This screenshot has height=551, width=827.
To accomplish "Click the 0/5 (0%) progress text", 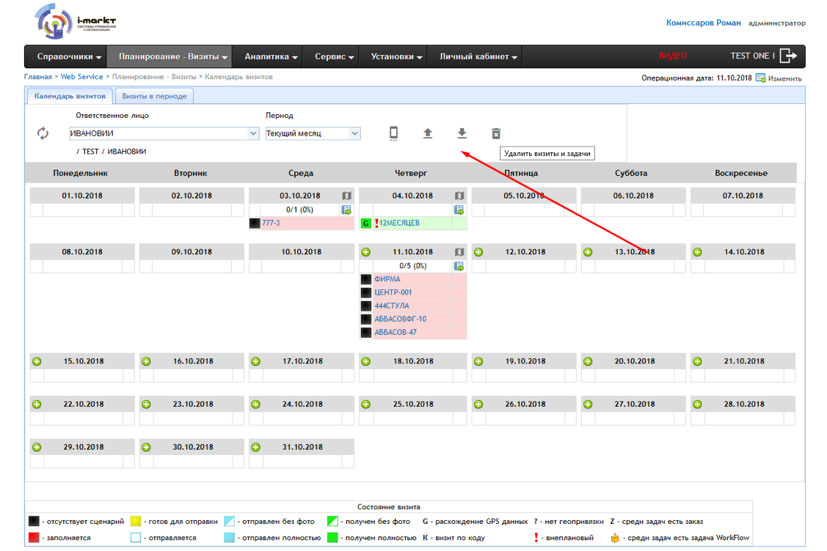I will [x=413, y=266].
